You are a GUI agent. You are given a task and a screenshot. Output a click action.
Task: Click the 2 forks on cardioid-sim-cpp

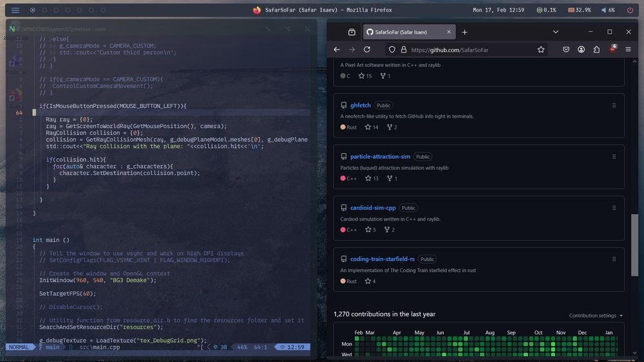(x=390, y=230)
